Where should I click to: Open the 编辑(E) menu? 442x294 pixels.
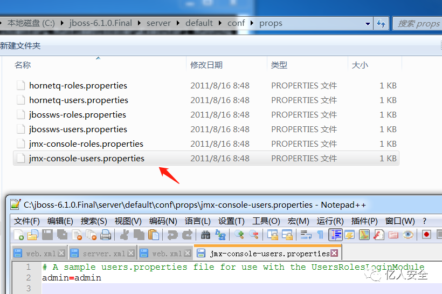click(60, 221)
